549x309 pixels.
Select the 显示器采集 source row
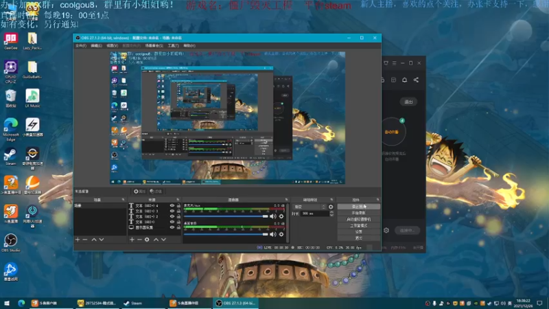point(155,227)
